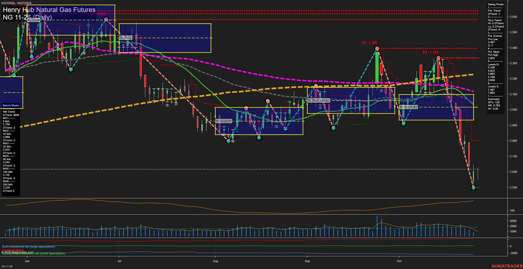The image size is (523, 269).
Task: Click the "Aug" date axis label
Action: pos(215,261)
